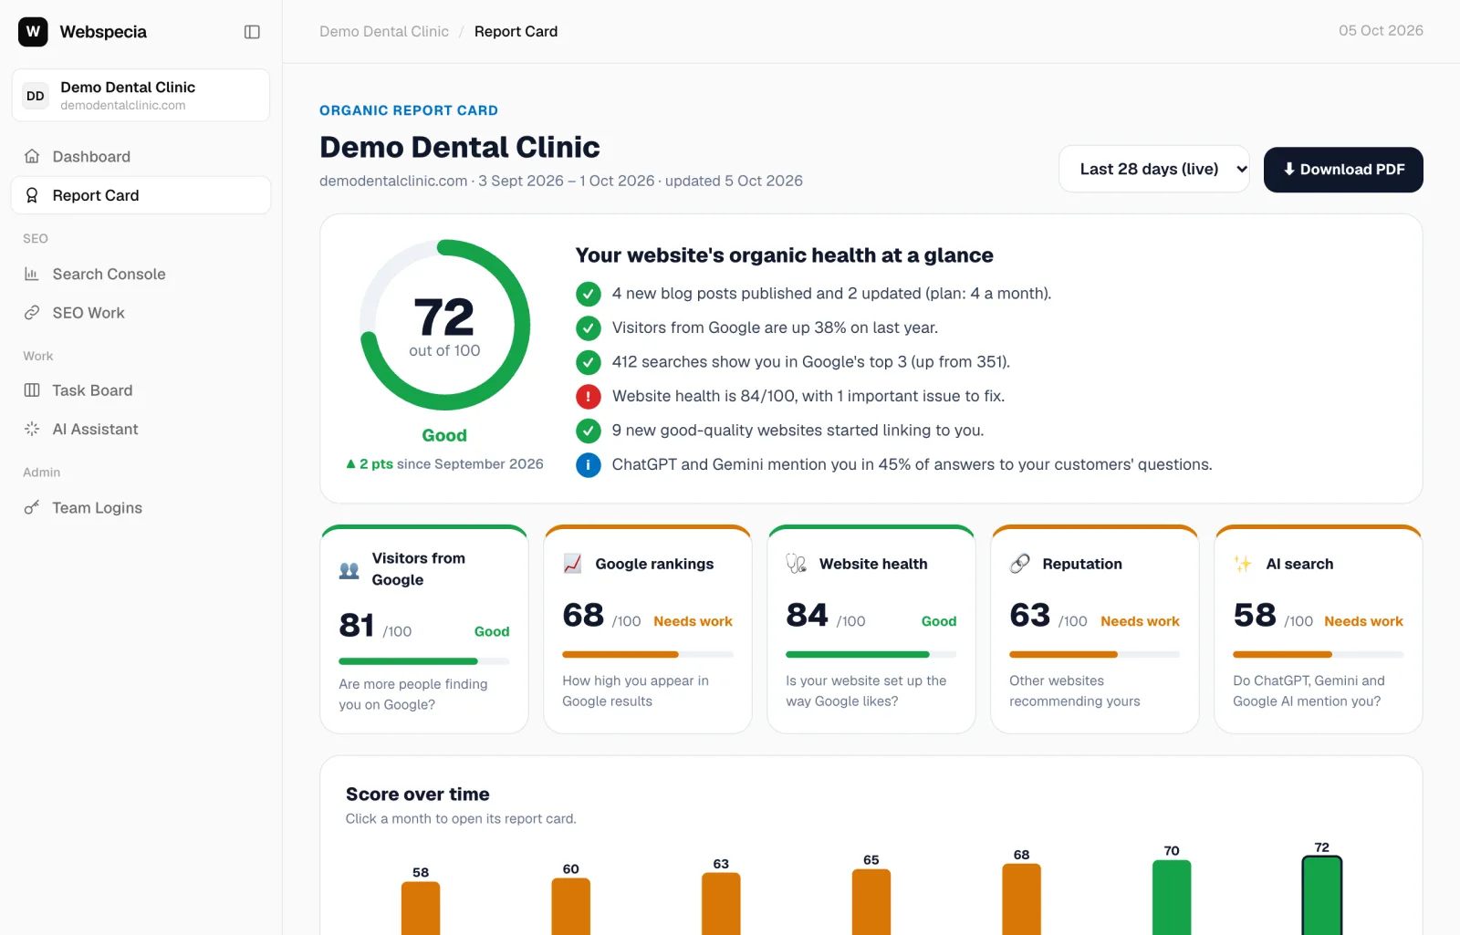Viewport: 1460px width, 935px height.
Task: Click the Task Board columns icon
Action: pyautogui.click(x=32, y=390)
